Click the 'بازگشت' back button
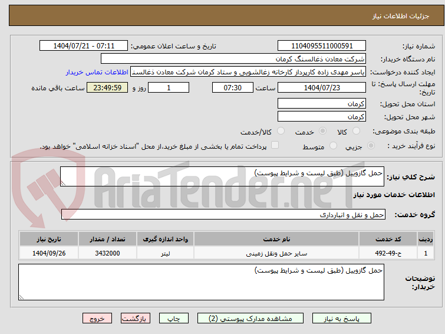The height and width of the screenshot is (334, 445). (136, 319)
